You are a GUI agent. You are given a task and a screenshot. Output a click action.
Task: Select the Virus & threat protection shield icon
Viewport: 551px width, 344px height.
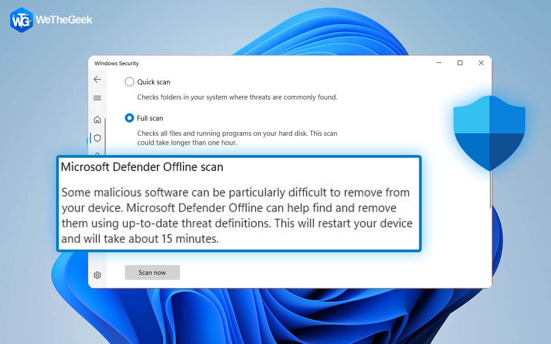tap(97, 138)
